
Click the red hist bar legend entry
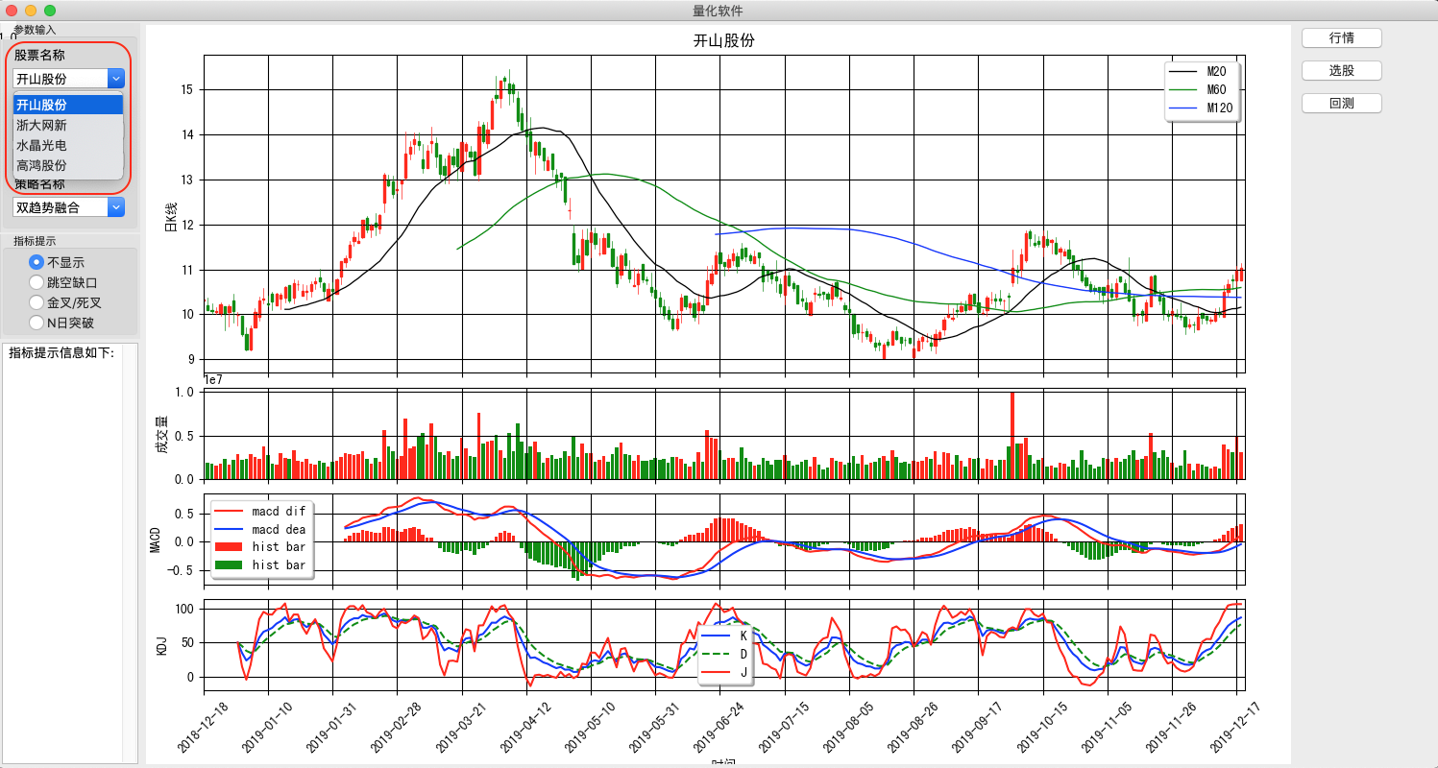[x=260, y=547]
